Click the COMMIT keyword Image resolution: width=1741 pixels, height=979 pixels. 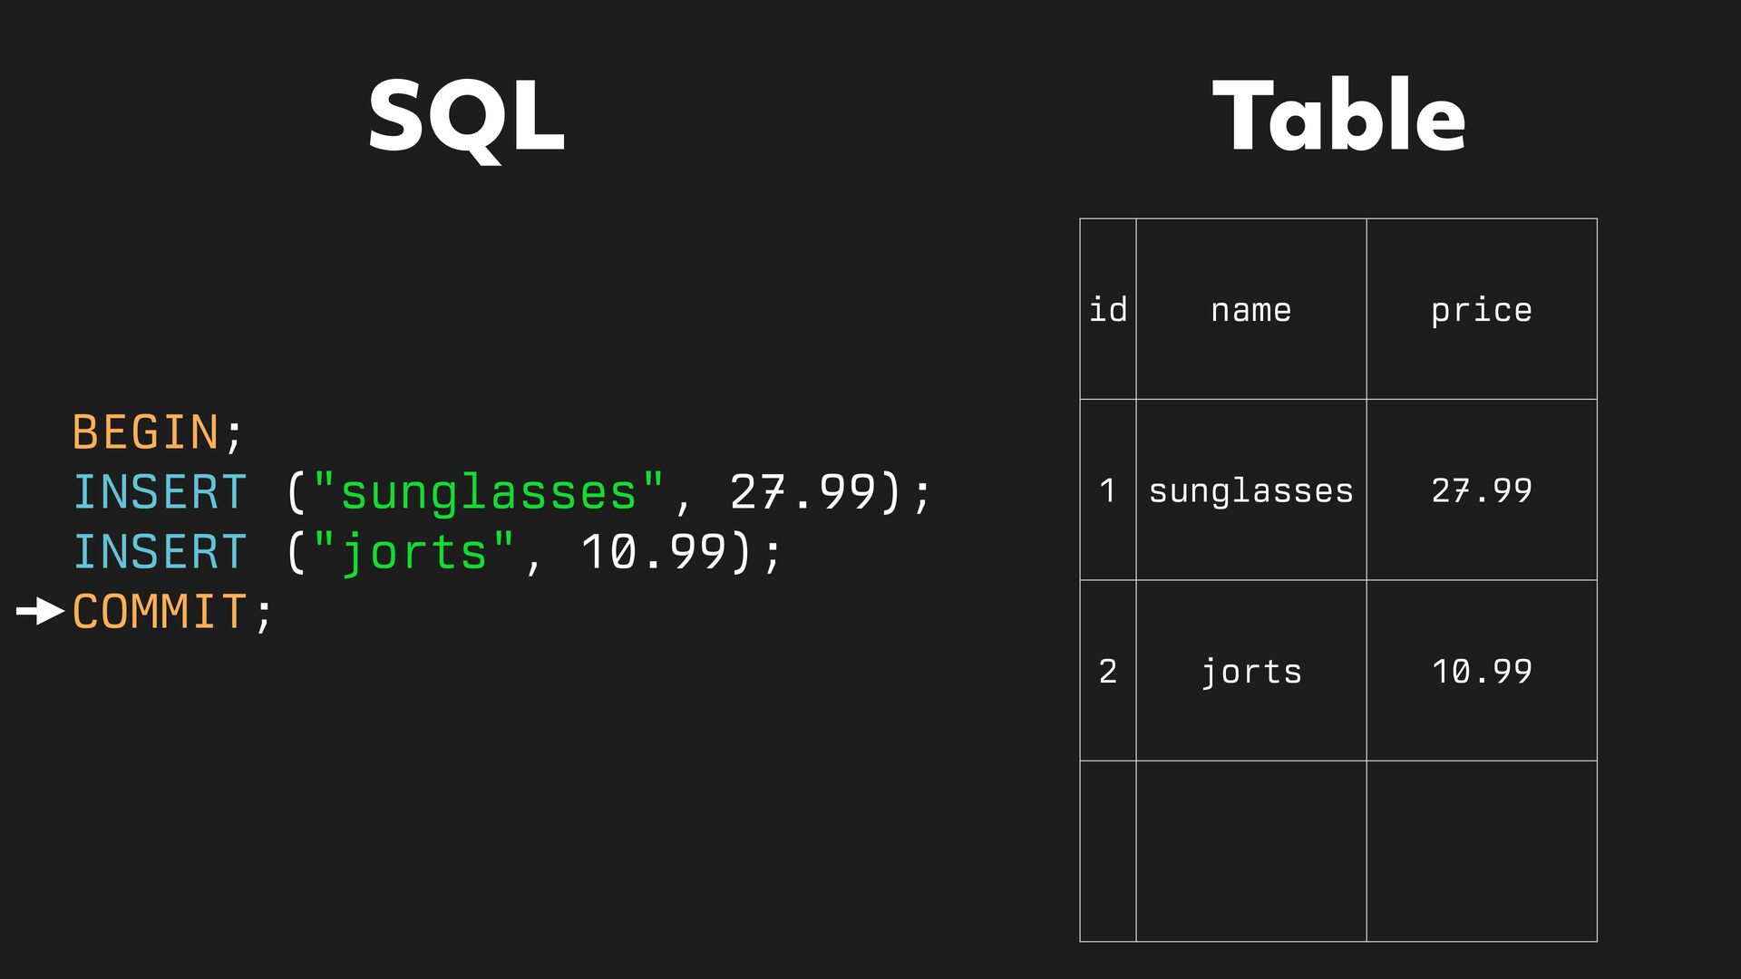click(x=160, y=613)
